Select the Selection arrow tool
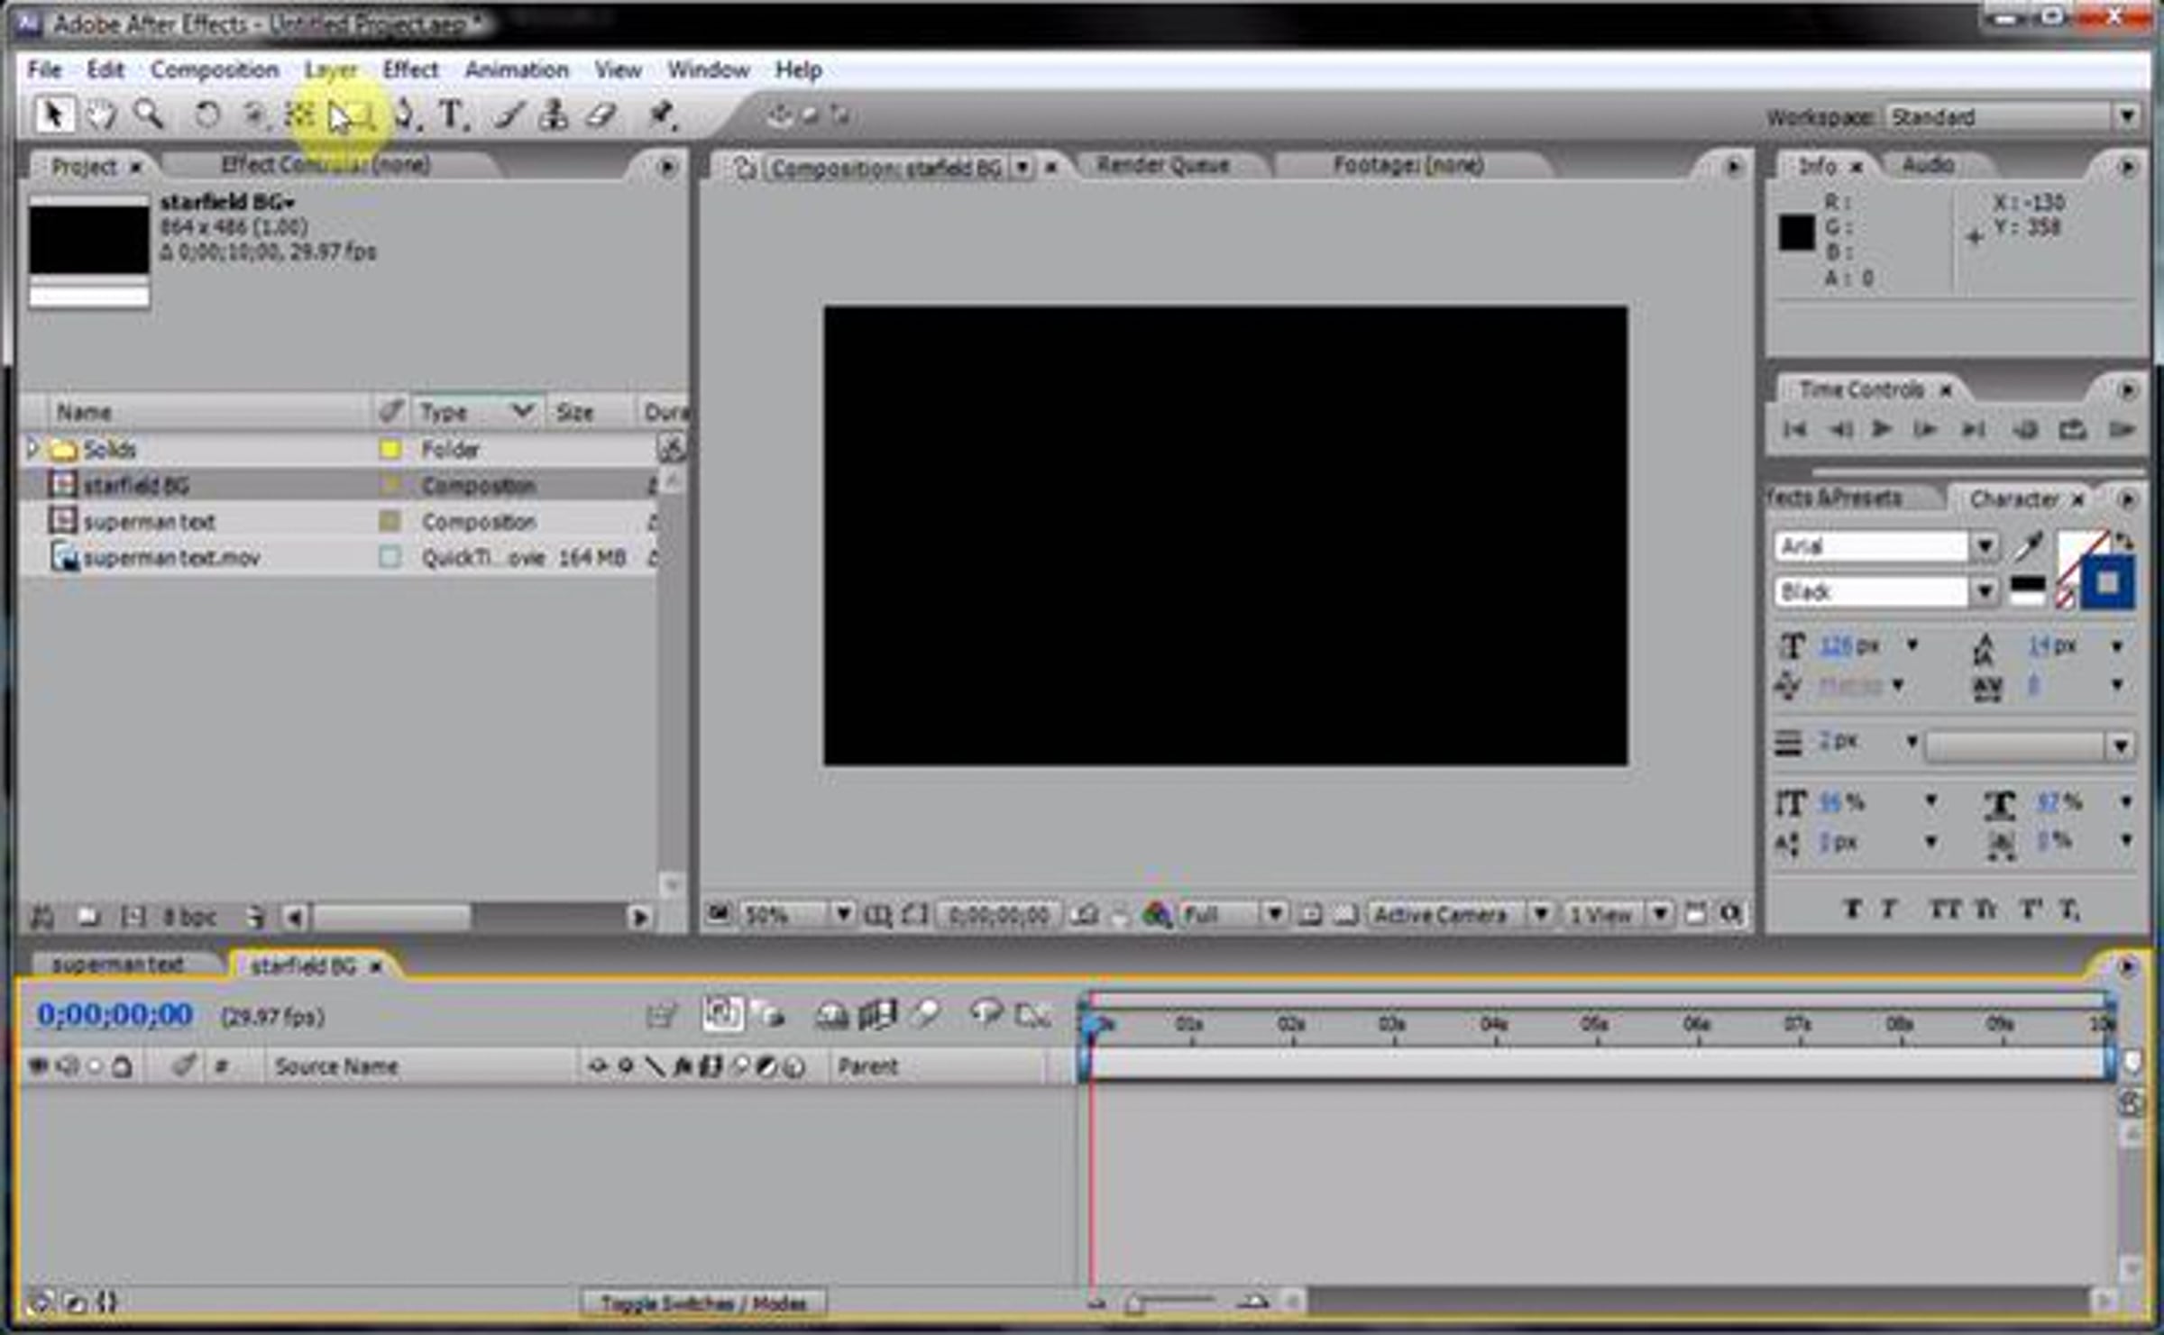The height and width of the screenshot is (1335, 2164). [53, 115]
